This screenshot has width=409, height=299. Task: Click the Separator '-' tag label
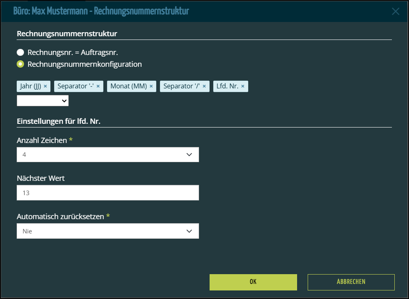76,86
